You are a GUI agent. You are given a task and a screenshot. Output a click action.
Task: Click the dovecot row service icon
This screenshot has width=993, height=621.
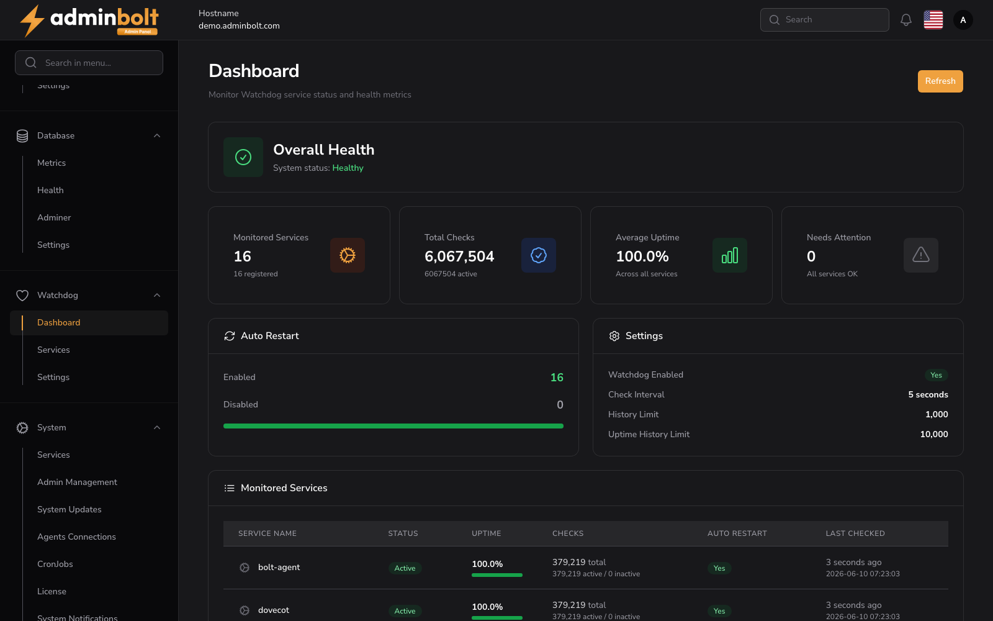[x=245, y=610]
